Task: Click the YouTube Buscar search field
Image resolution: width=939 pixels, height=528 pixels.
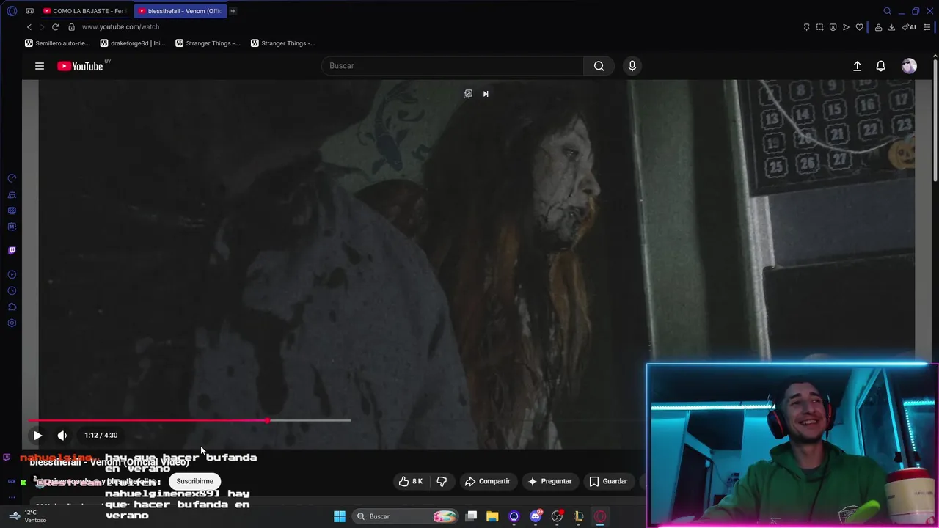Action: pyautogui.click(x=453, y=66)
